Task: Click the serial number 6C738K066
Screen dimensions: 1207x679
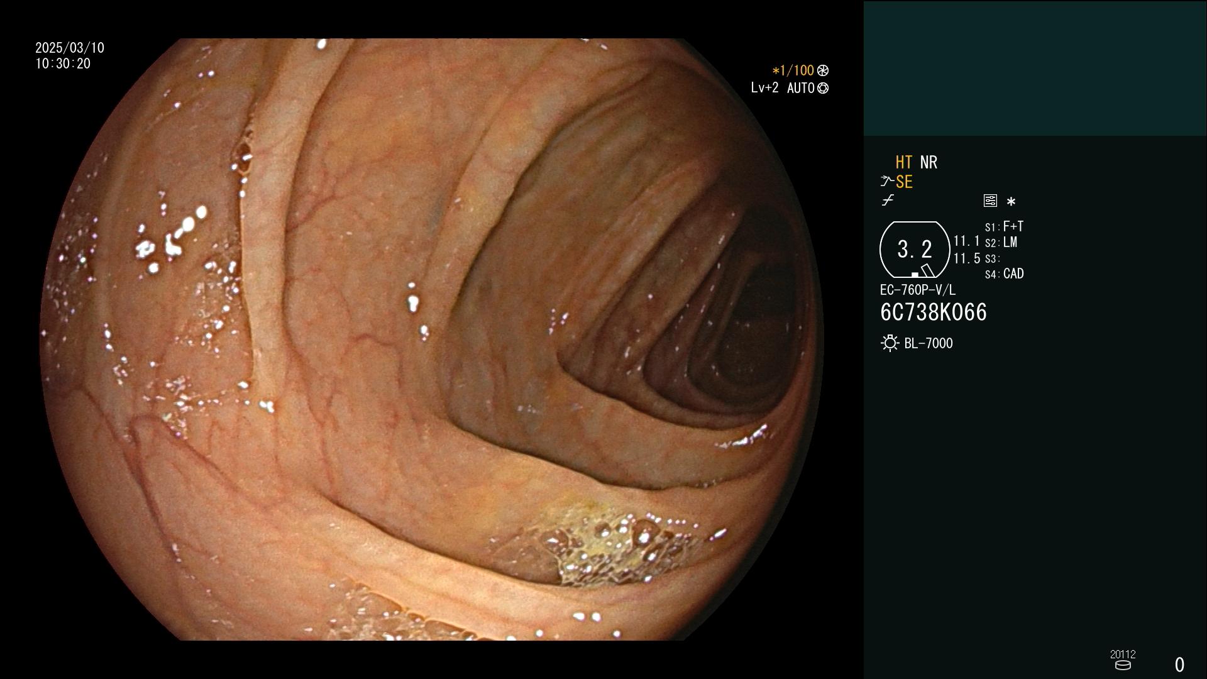Action: point(934,312)
